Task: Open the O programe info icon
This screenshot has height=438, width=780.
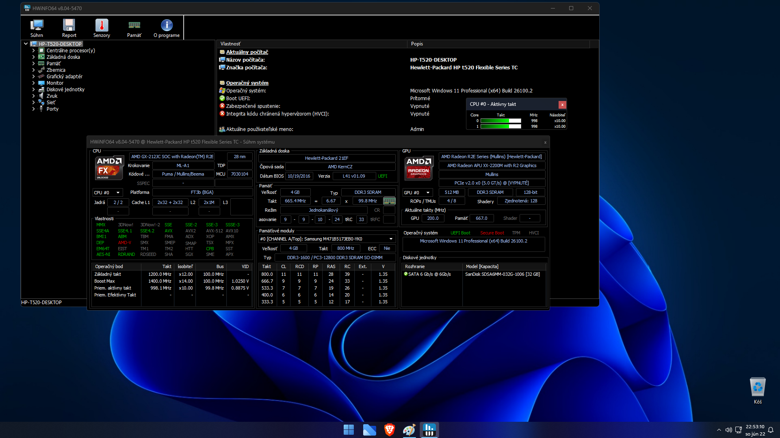Action: coord(167,28)
